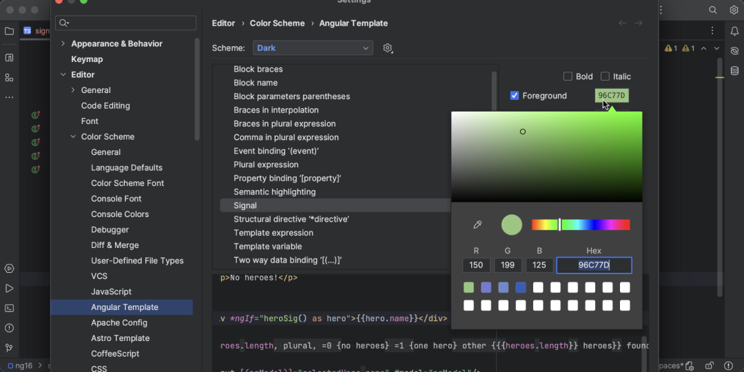Jump to next highlighted error arrow
The height and width of the screenshot is (372, 744).
tap(716, 48)
